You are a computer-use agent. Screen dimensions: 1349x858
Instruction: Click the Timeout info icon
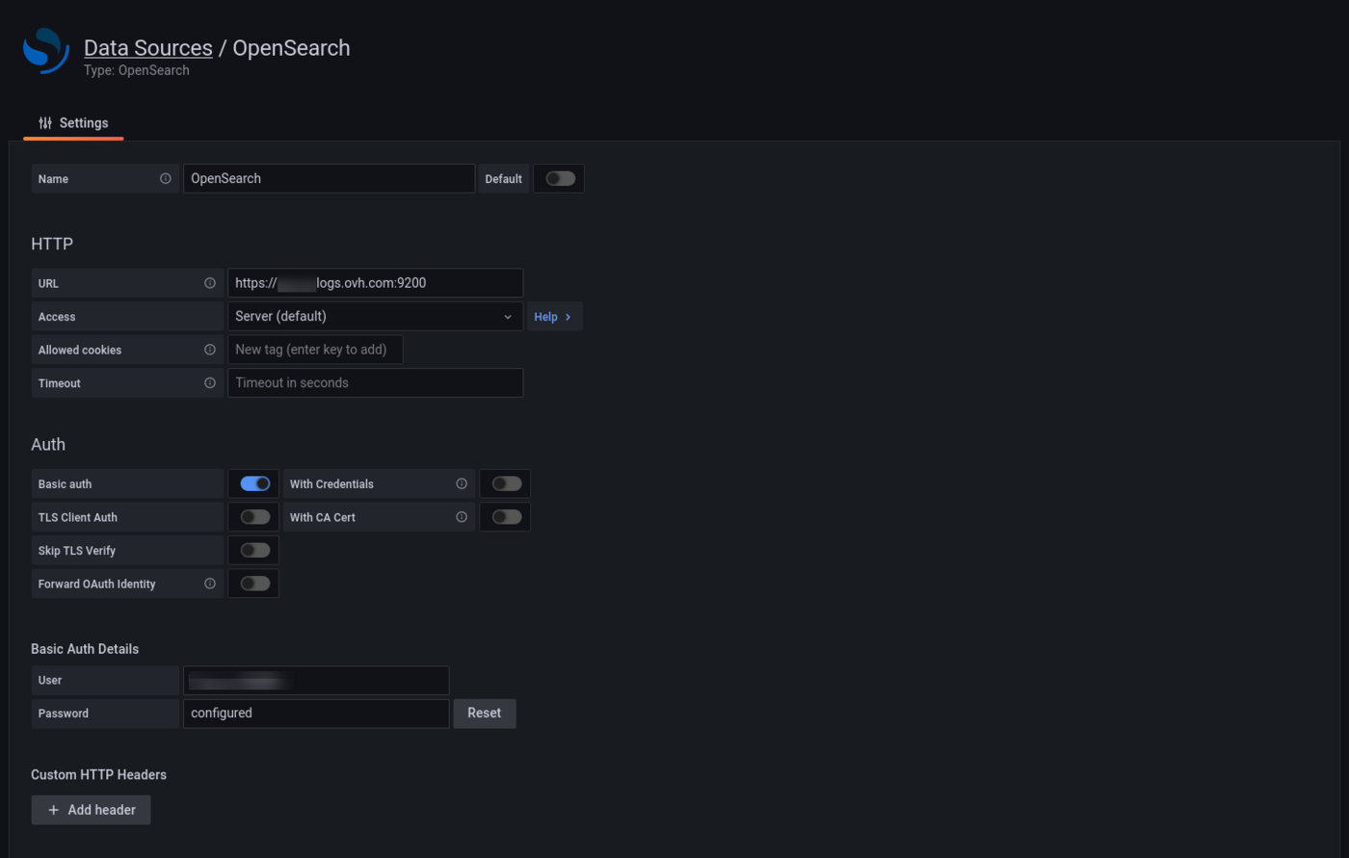tap(210, 383)
